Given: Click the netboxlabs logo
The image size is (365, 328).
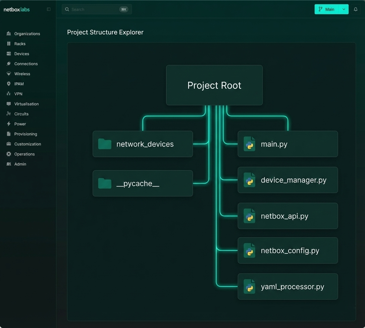Looking at the screenshot, I should pyautogui.click(x=16, y=9).
